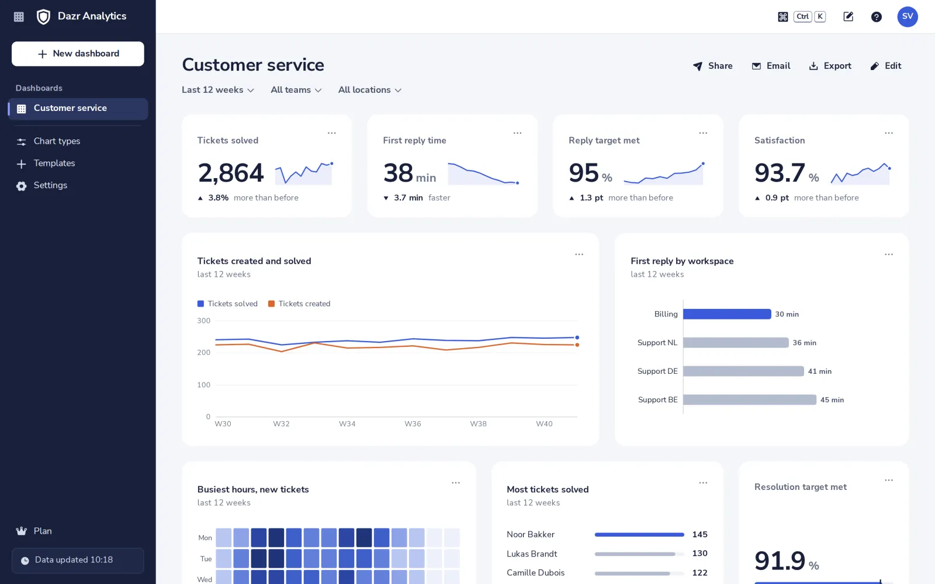
Task: Open Templates in the sidebar
Action: point(78,164)
